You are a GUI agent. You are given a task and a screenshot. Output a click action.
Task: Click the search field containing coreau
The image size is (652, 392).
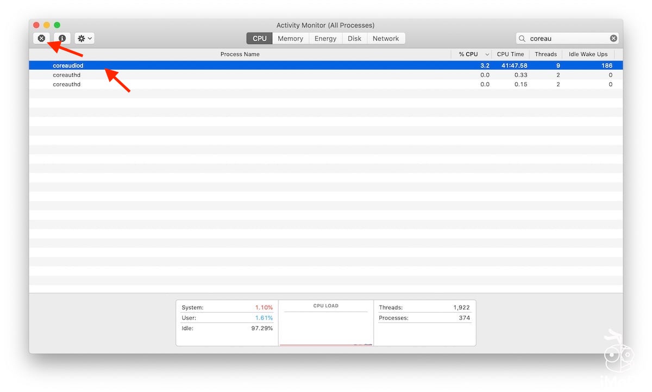[565, 39]
